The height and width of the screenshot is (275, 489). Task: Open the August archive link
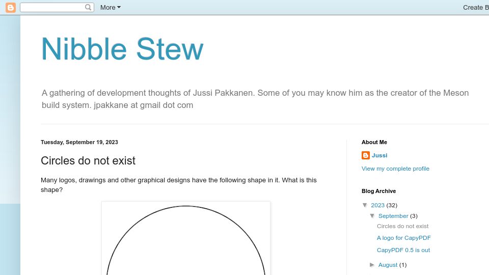tap(388, 265)
